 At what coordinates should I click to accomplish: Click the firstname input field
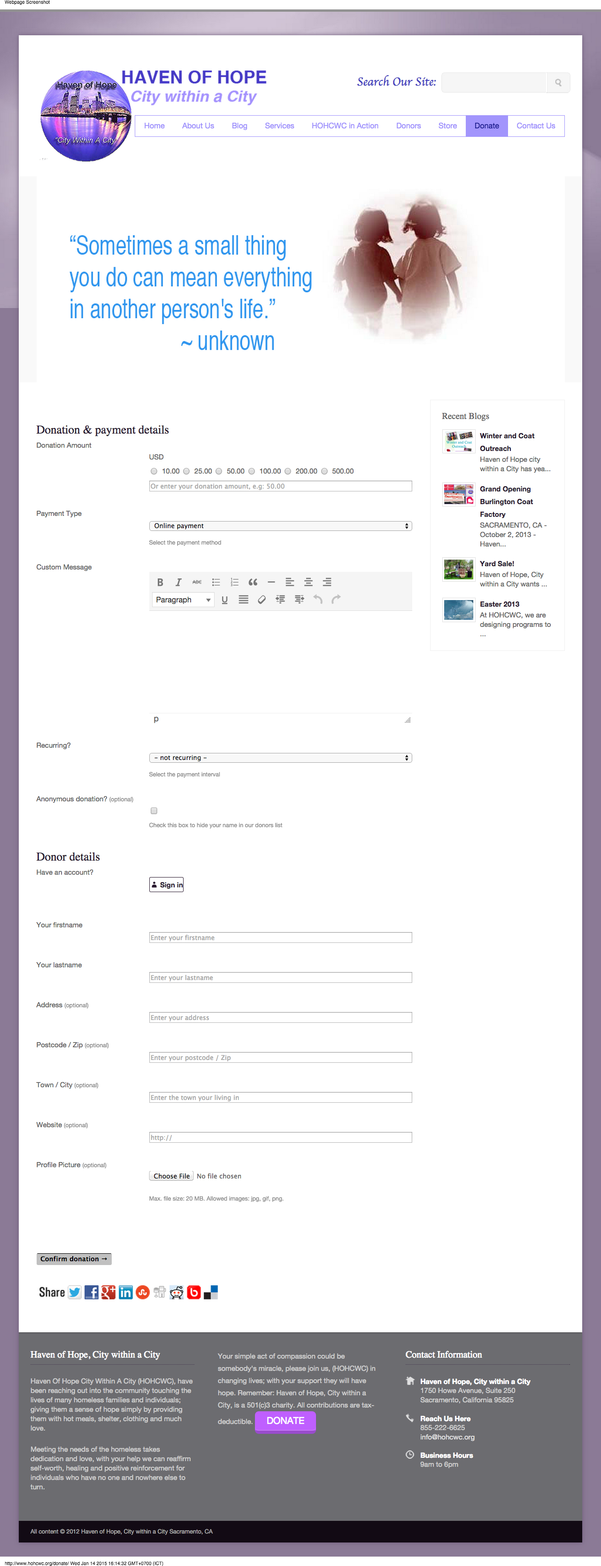[x=280, y=937]
